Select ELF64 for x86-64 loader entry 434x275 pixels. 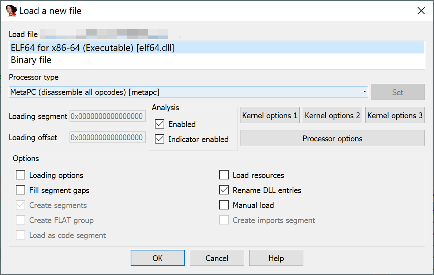92,48
